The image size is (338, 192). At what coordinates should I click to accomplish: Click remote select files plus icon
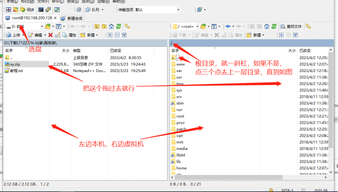pyautogui.click(x=281, y=35)
